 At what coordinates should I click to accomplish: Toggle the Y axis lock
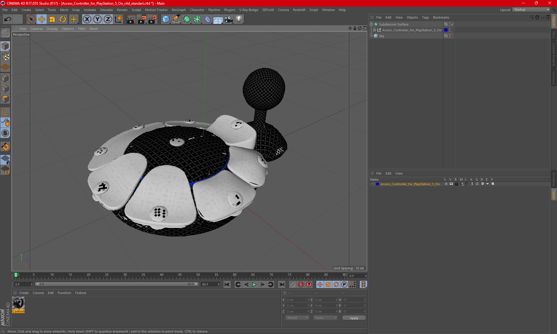pyautogui.click(x=97, y=19)
